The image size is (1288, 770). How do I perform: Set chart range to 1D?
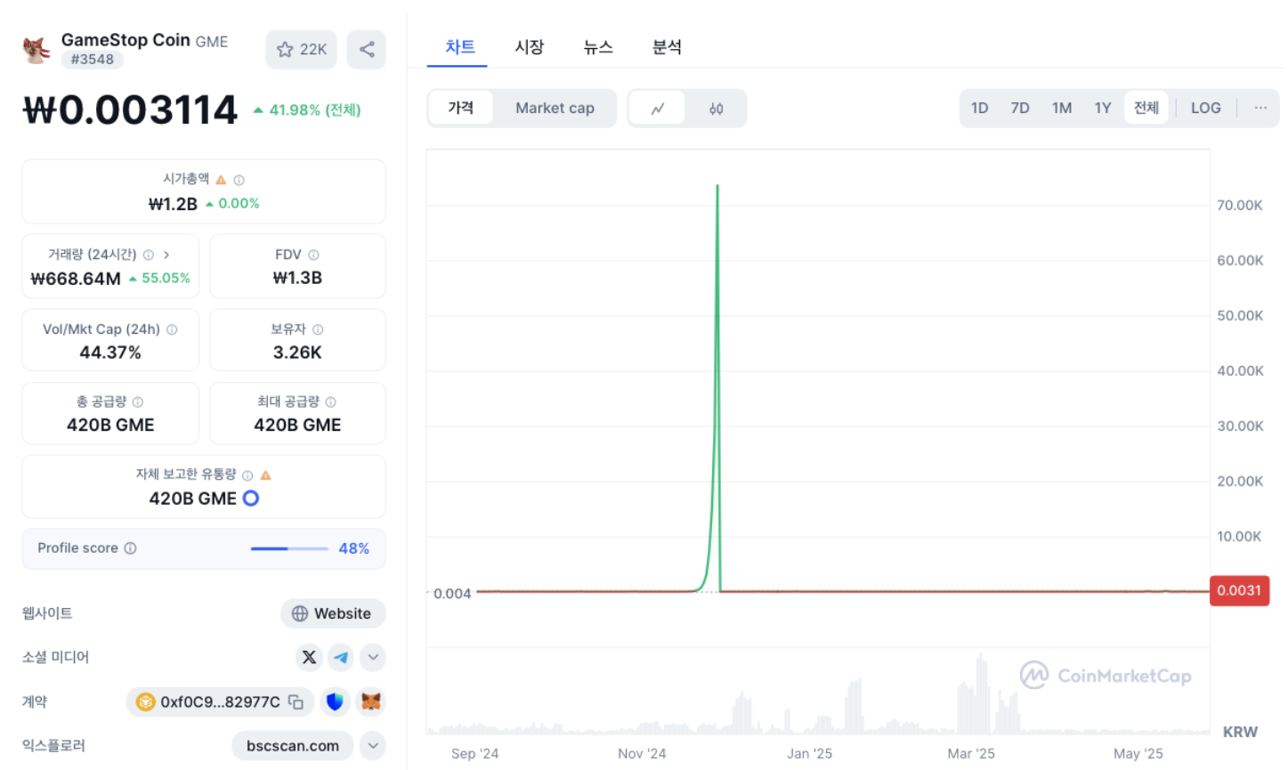(x=979, y=108)
